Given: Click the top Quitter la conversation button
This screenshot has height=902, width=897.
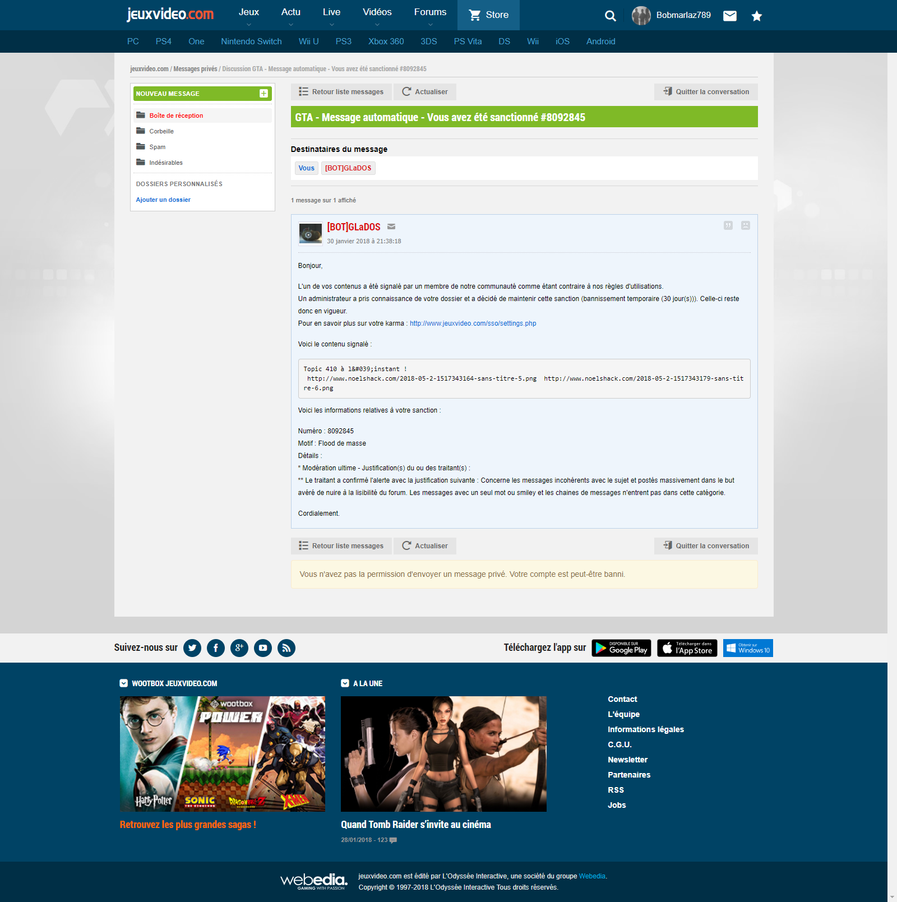Looking at the screenshot, I should [706, 92].
